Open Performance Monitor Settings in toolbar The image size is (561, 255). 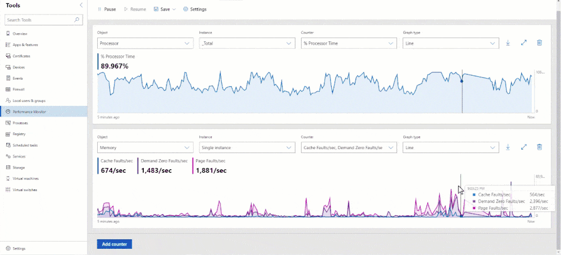(195, 10)
